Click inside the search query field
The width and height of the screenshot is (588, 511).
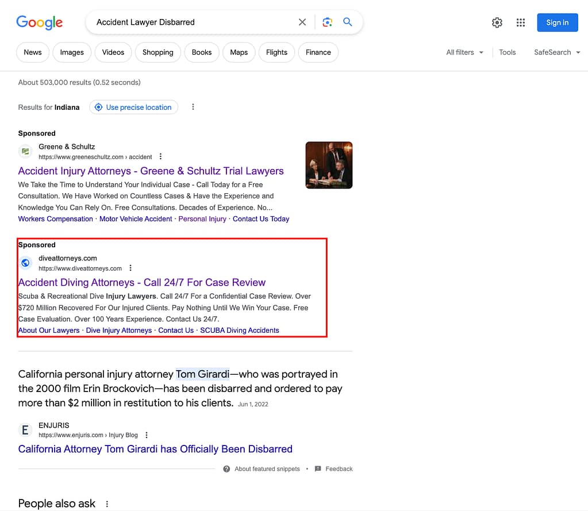pos(193,22)
